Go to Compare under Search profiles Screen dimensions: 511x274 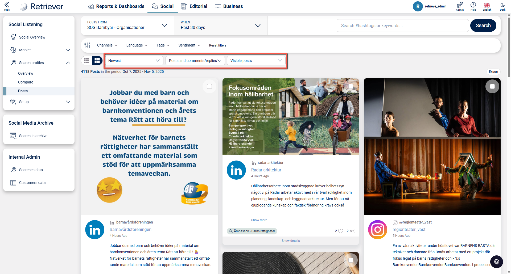[26, 82]
